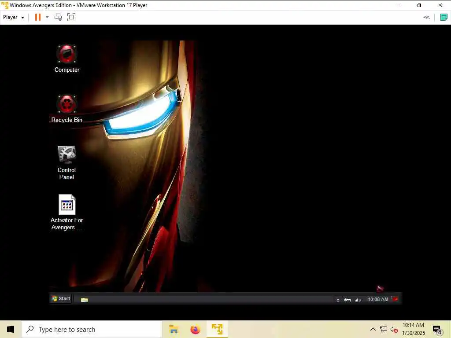Collapse the VMware toolbar with double chevron
Screen dimensions: 451x338
coord(426,17)
